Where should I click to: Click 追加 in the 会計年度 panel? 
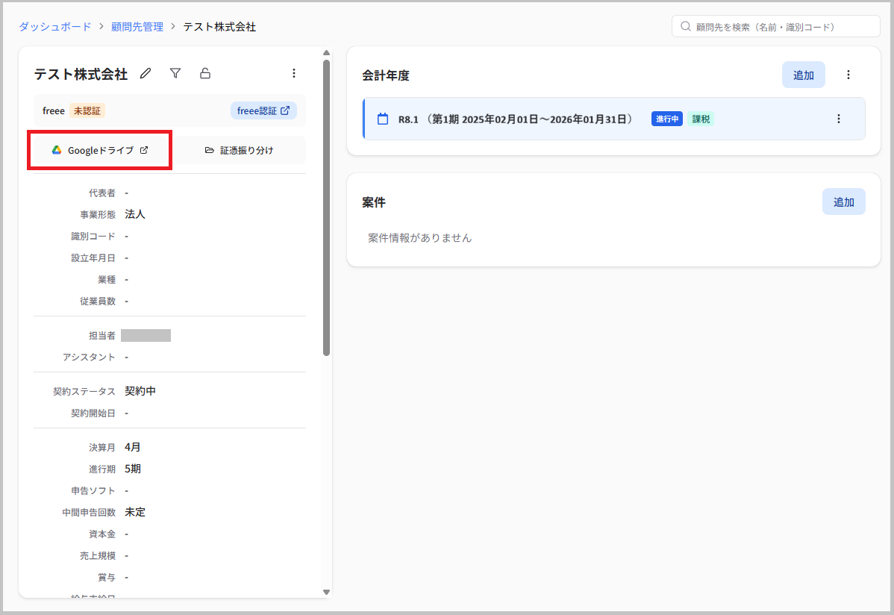804,75
